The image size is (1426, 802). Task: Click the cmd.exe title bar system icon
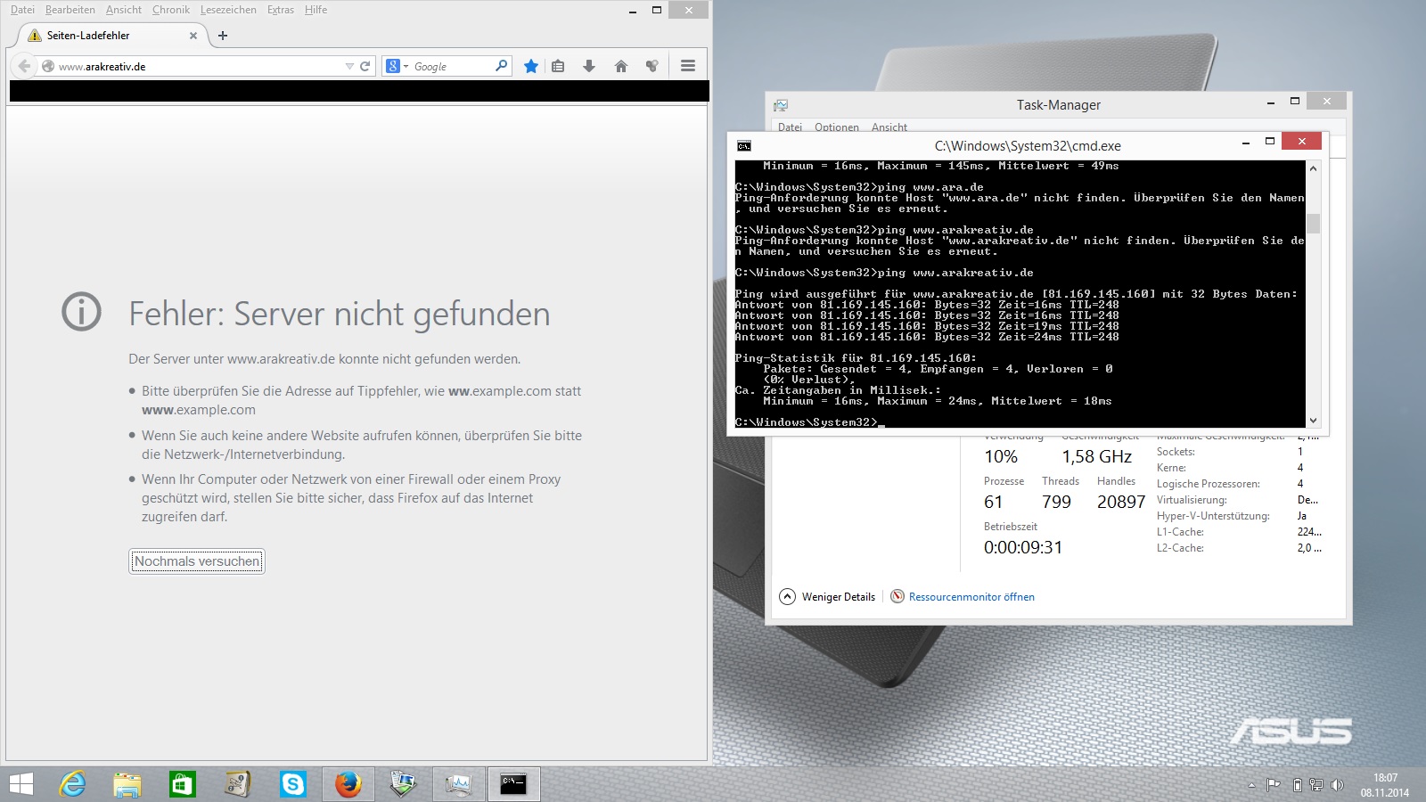[744, 146]
